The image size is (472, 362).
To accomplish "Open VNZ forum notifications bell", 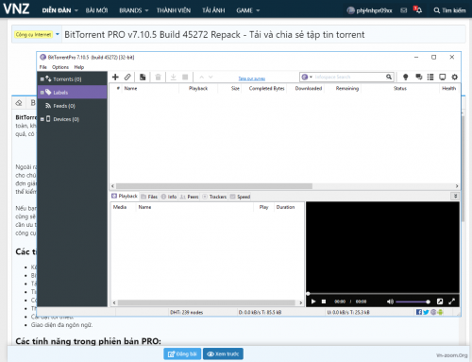I will [418, 10].
